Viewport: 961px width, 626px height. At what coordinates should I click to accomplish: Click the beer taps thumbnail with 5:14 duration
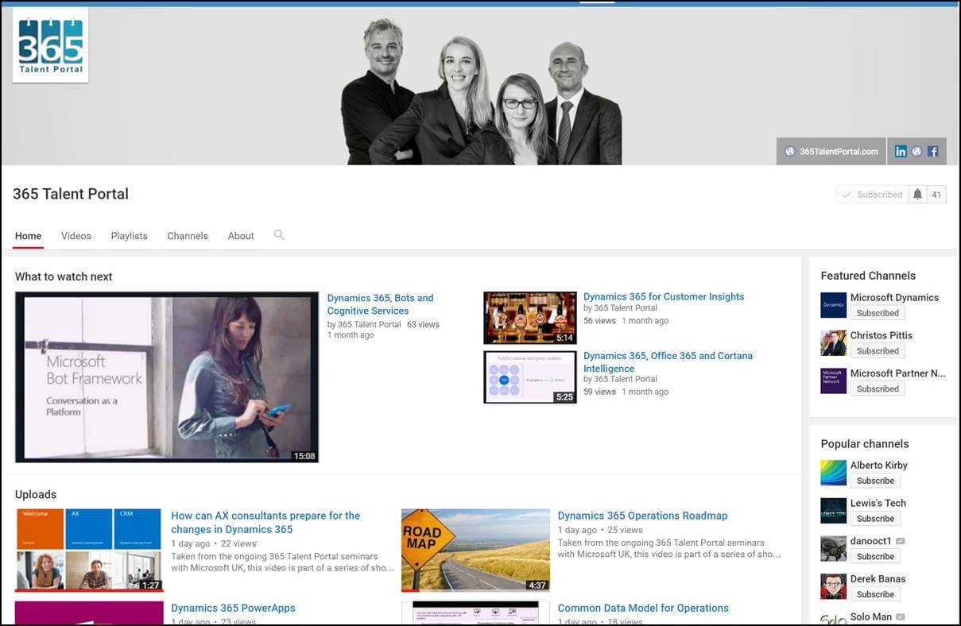tap(530, 318)
